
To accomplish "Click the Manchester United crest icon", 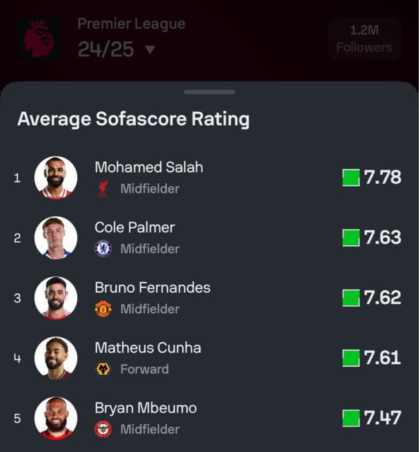I will [x=103, y=309].
